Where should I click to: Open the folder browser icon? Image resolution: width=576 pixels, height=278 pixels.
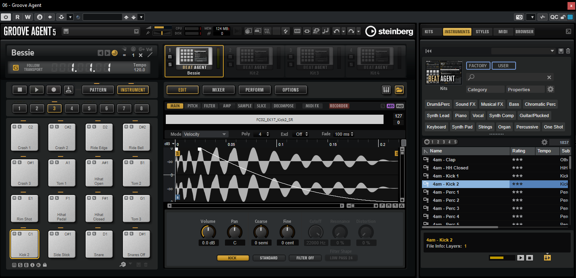tap(399, 90)
